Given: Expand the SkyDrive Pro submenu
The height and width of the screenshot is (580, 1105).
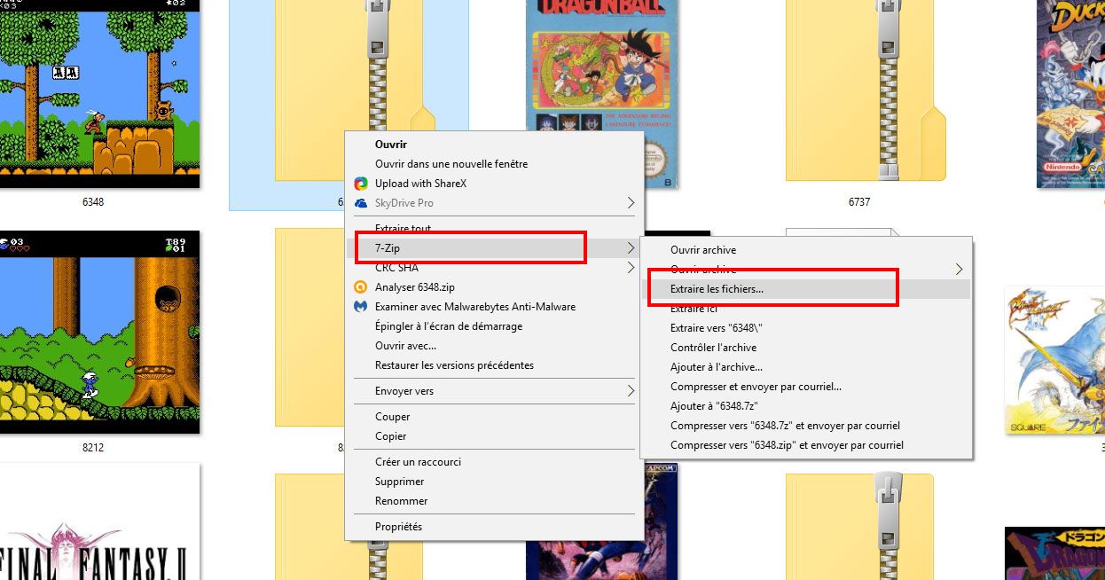Looking at the screenshot, I should point(631,203).
